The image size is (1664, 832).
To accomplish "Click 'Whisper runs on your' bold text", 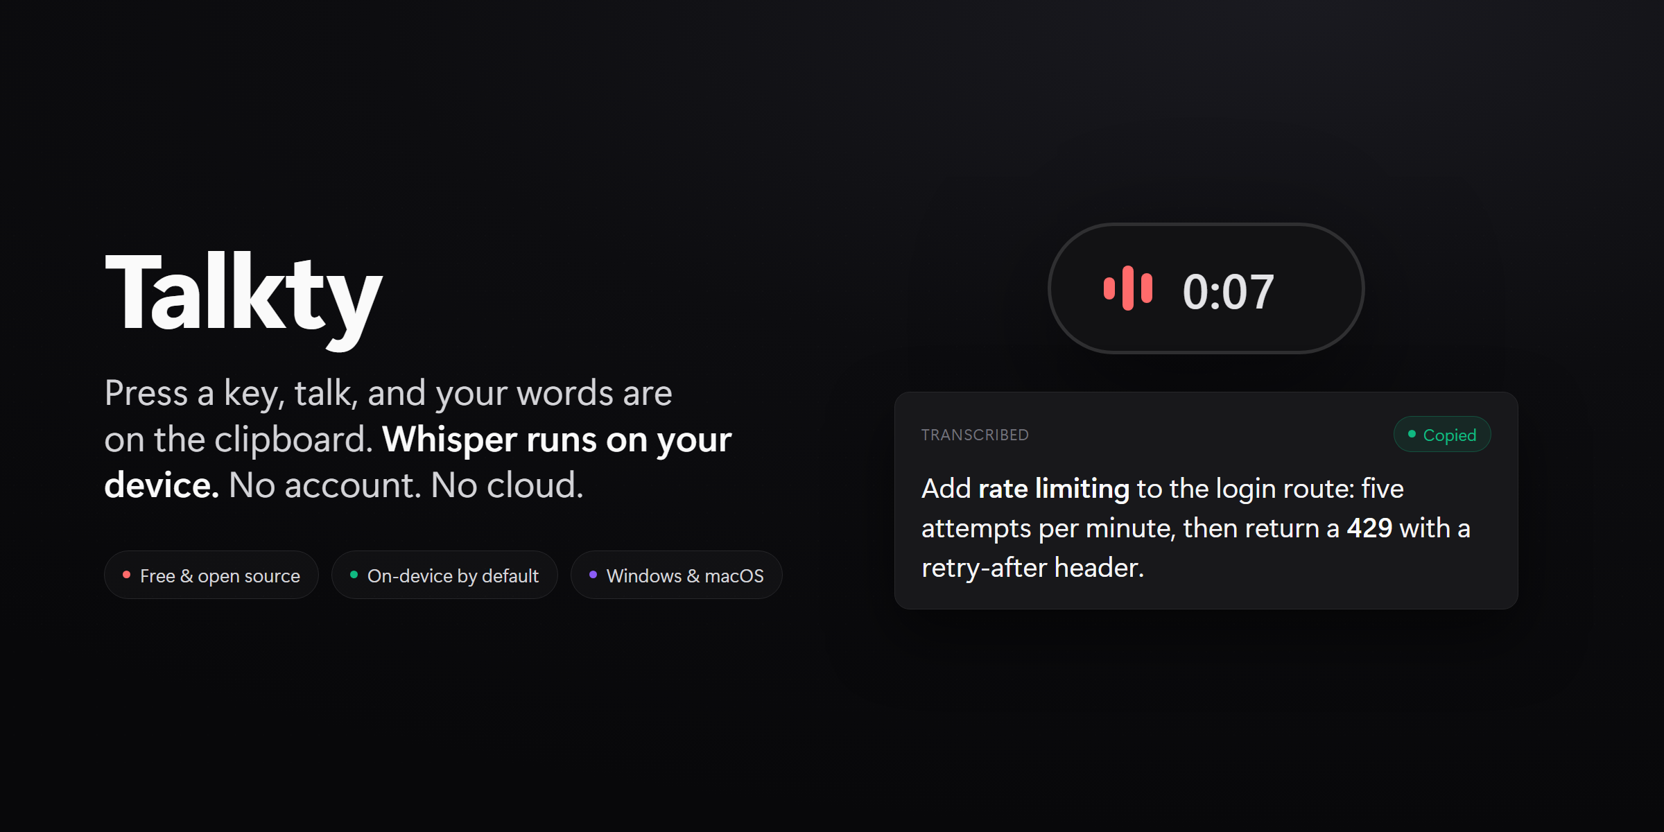I will [x=557, y=440].
